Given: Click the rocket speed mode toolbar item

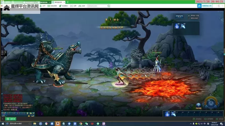Looking at the screenshot, I should pyautogui.click(x=64, y=6).
